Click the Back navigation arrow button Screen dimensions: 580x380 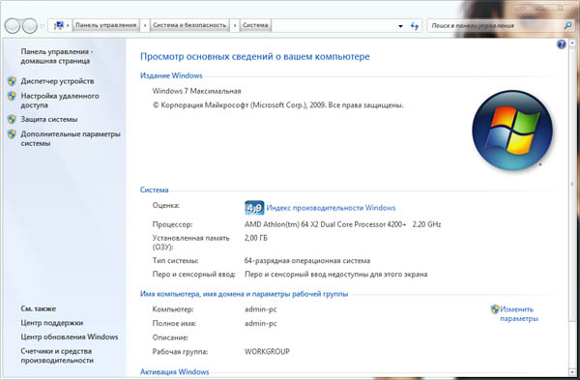tap(13, 26)
